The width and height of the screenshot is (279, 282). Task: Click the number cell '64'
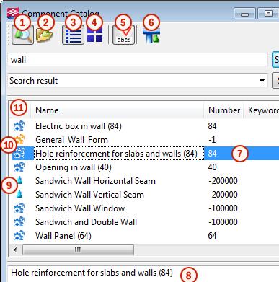(x=213, y=236)
